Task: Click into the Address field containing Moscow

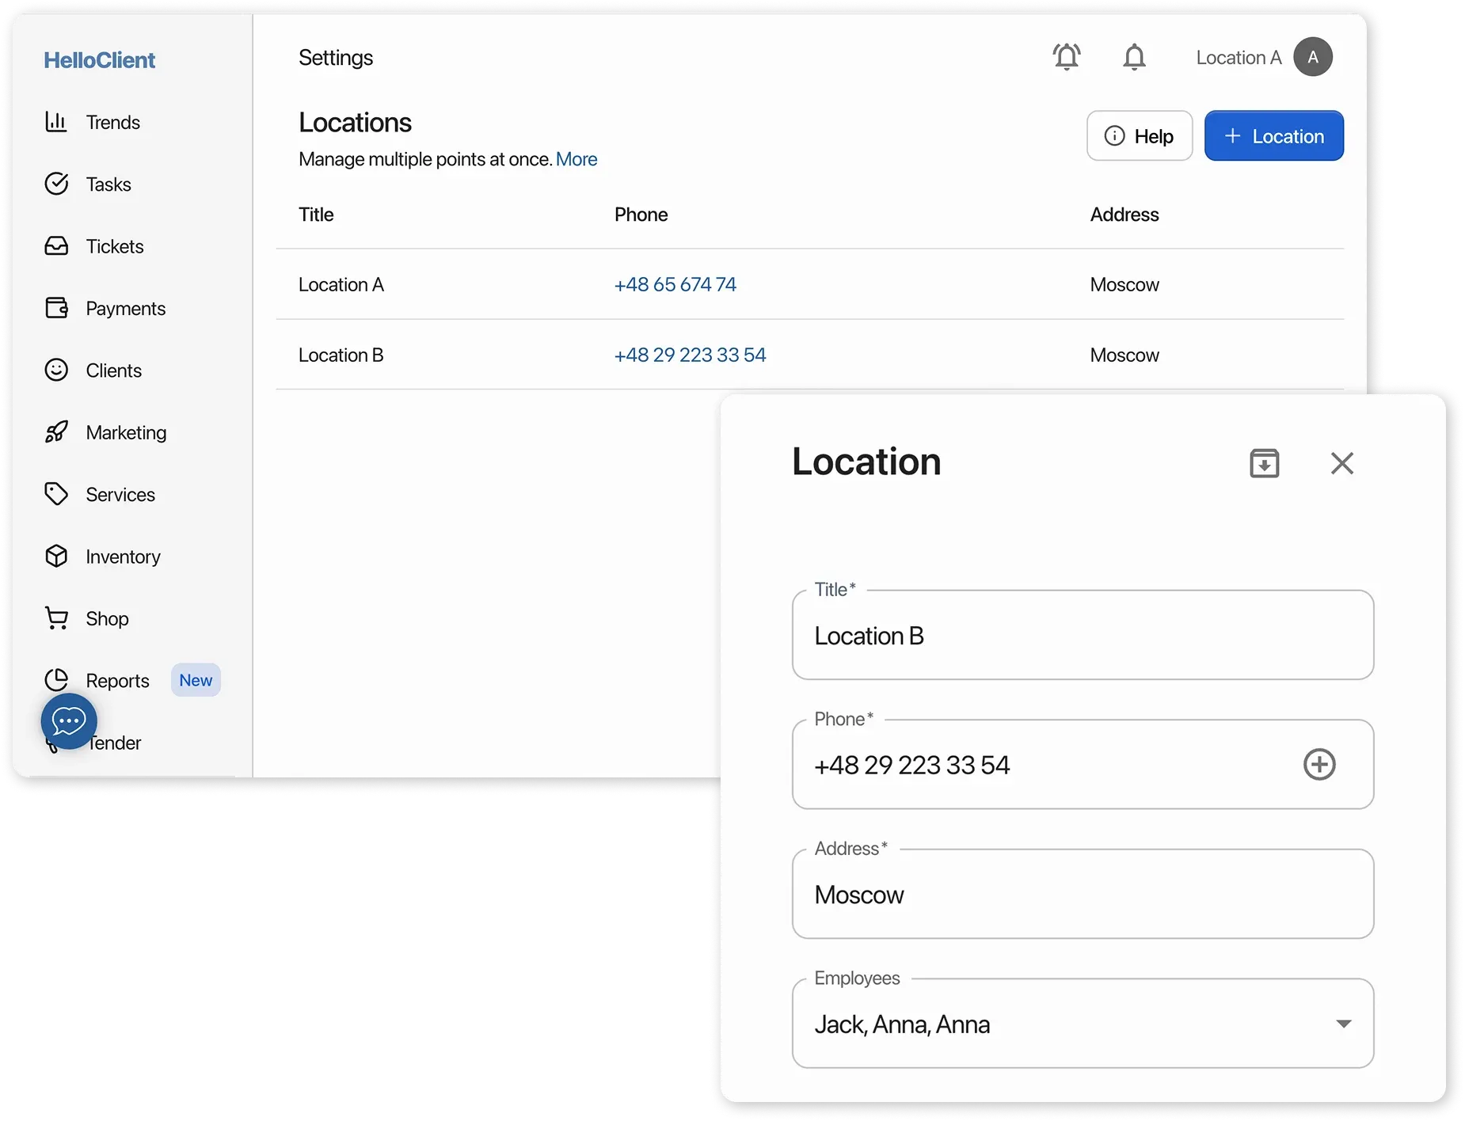Action: 1082,895
